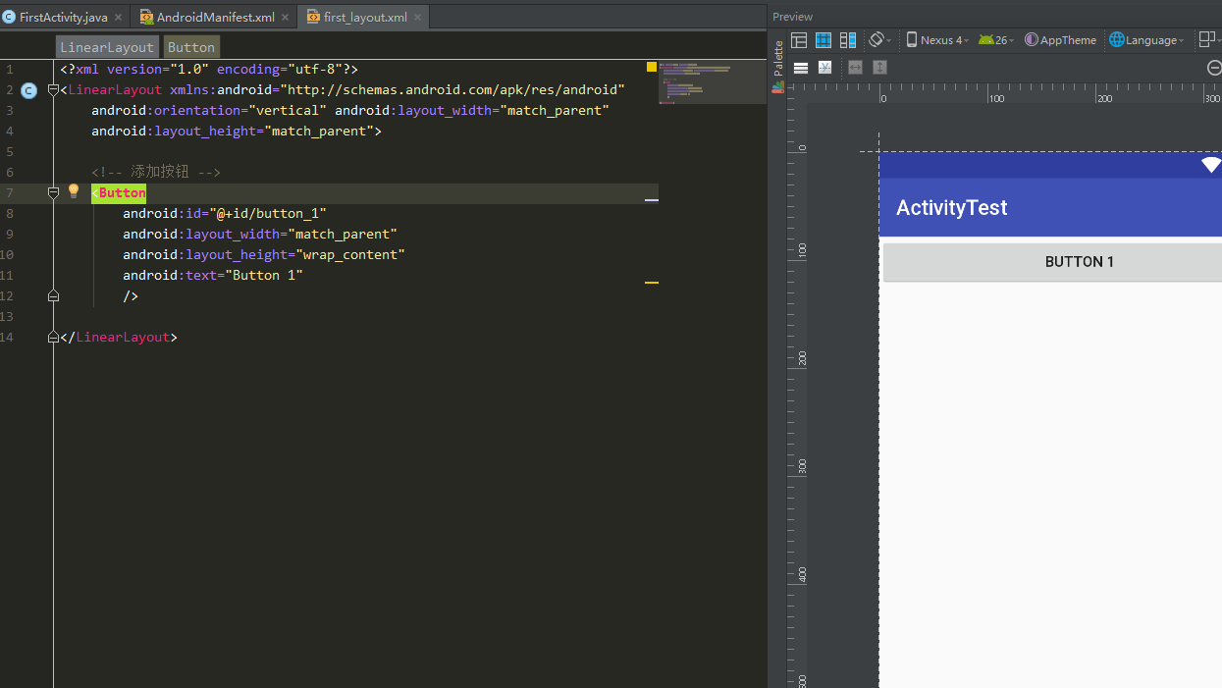Open the Nexus 4 device dropdown
Image resolution: width=1222 pixels, height=688 pixels.
coord(937,40)
